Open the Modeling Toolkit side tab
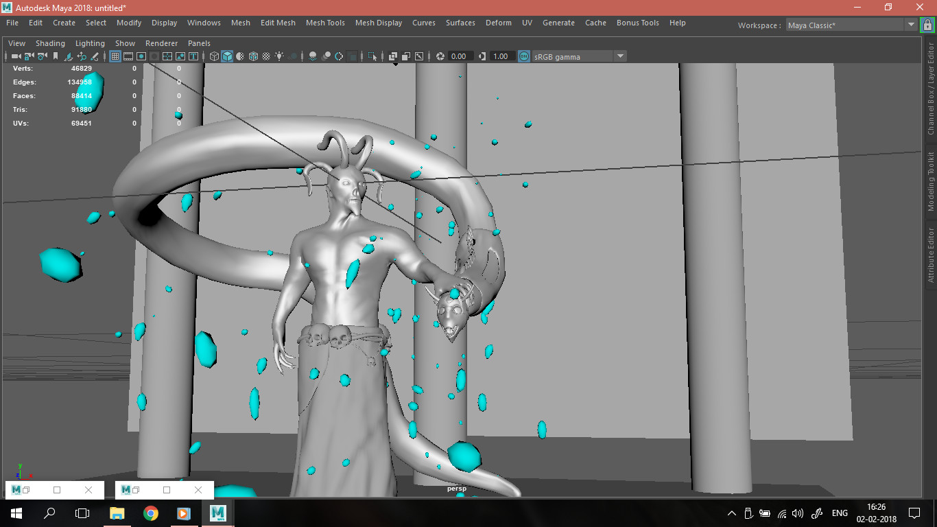The image size is (937, 527). (931, 181)
